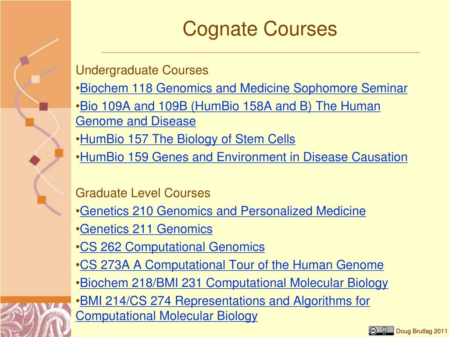Image resolution: width=449 pixels, height=337 pixels.
Task: Open the Genetics 211 Genomics link
Action: click(146, 229)
